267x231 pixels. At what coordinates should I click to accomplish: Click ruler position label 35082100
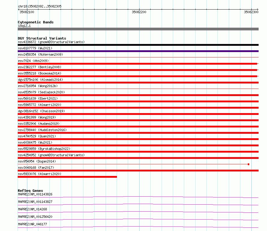pyautogui.click(x=27, y=12)
